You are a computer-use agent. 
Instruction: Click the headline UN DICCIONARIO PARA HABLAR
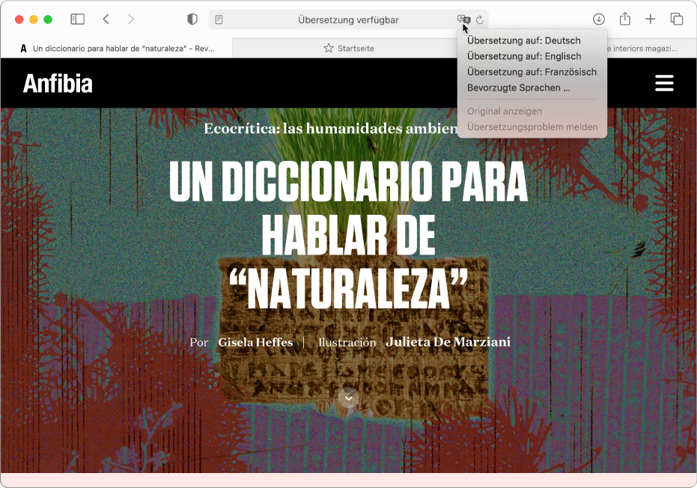349,235
